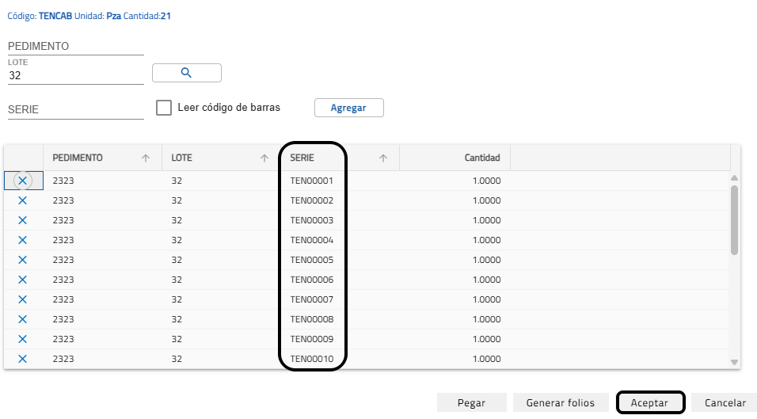Click pedimento 2323 in the TEN00005 row
Screen dimensions: 757x419
[x=63, y=260]
